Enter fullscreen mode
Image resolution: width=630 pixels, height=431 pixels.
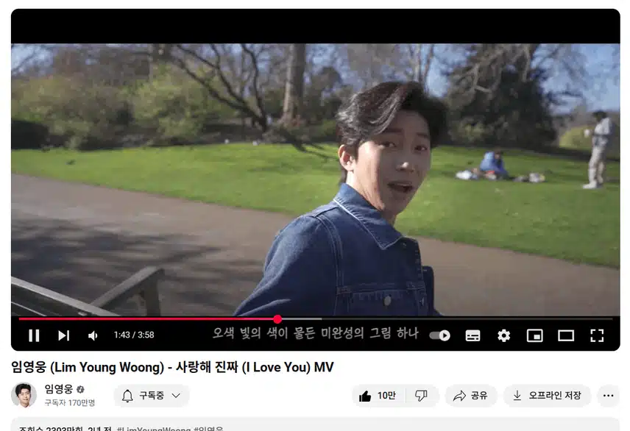tap(597, 335)
